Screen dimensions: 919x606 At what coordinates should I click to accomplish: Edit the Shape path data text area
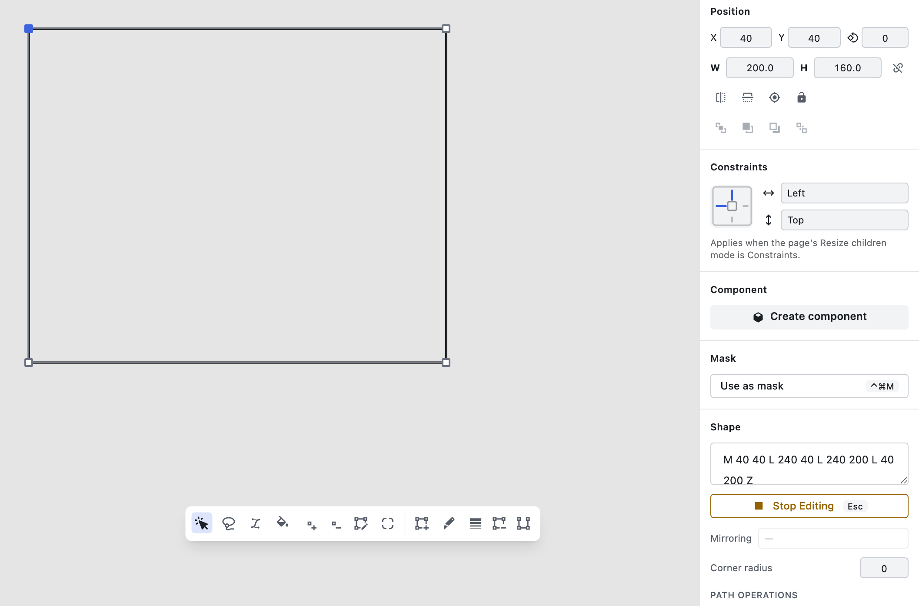(809, 464)
